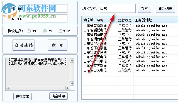Click server address sdzbdx.ipzuiduo.net

[151, 30]
